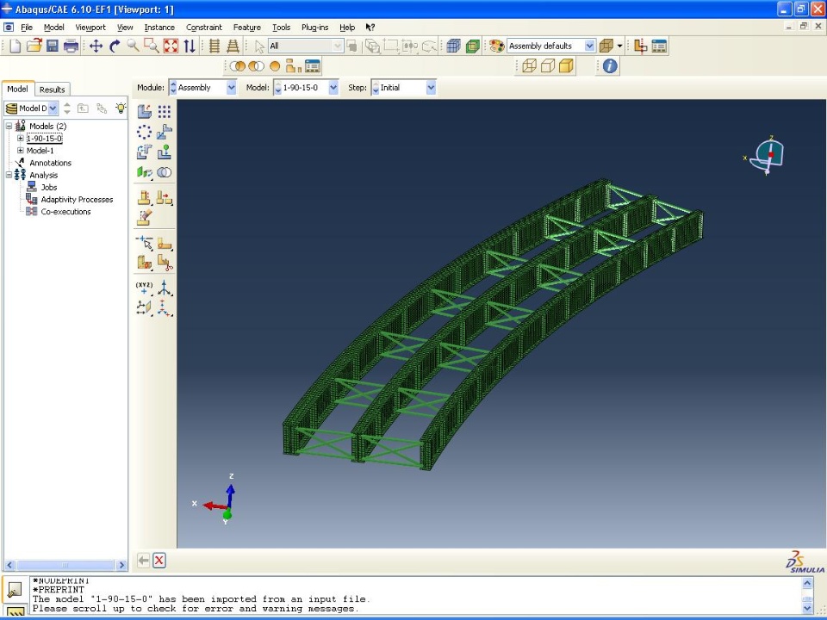
Task: Select Jobs in the model tree
Action: tap(48, 187)
